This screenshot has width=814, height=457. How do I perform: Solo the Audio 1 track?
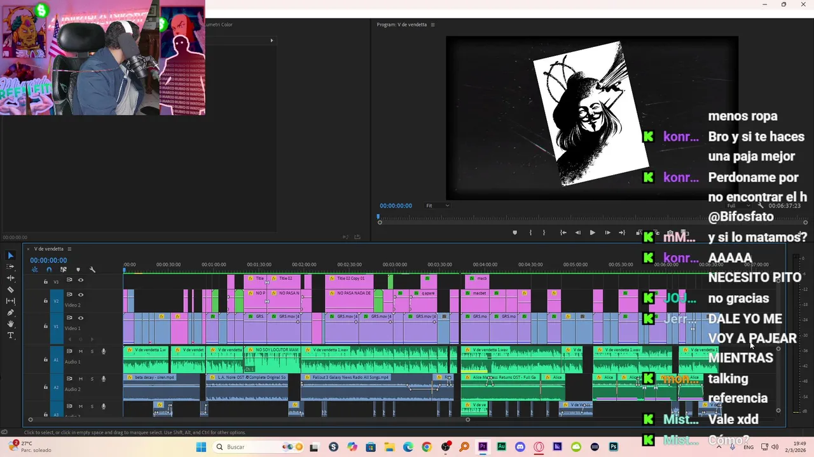pyautogui.click(x=92, y=351)
